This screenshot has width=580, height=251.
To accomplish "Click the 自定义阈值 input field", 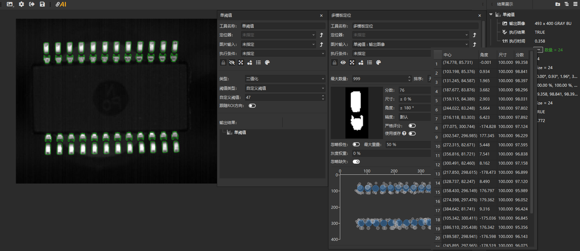I will pos(283,97).
